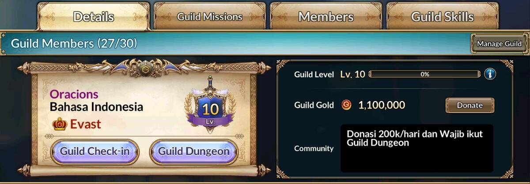Image resolution: width=530 pixels, height=184 pixels.
Task: Open the Guild Dungeon
Action: [x=194, y=151]
